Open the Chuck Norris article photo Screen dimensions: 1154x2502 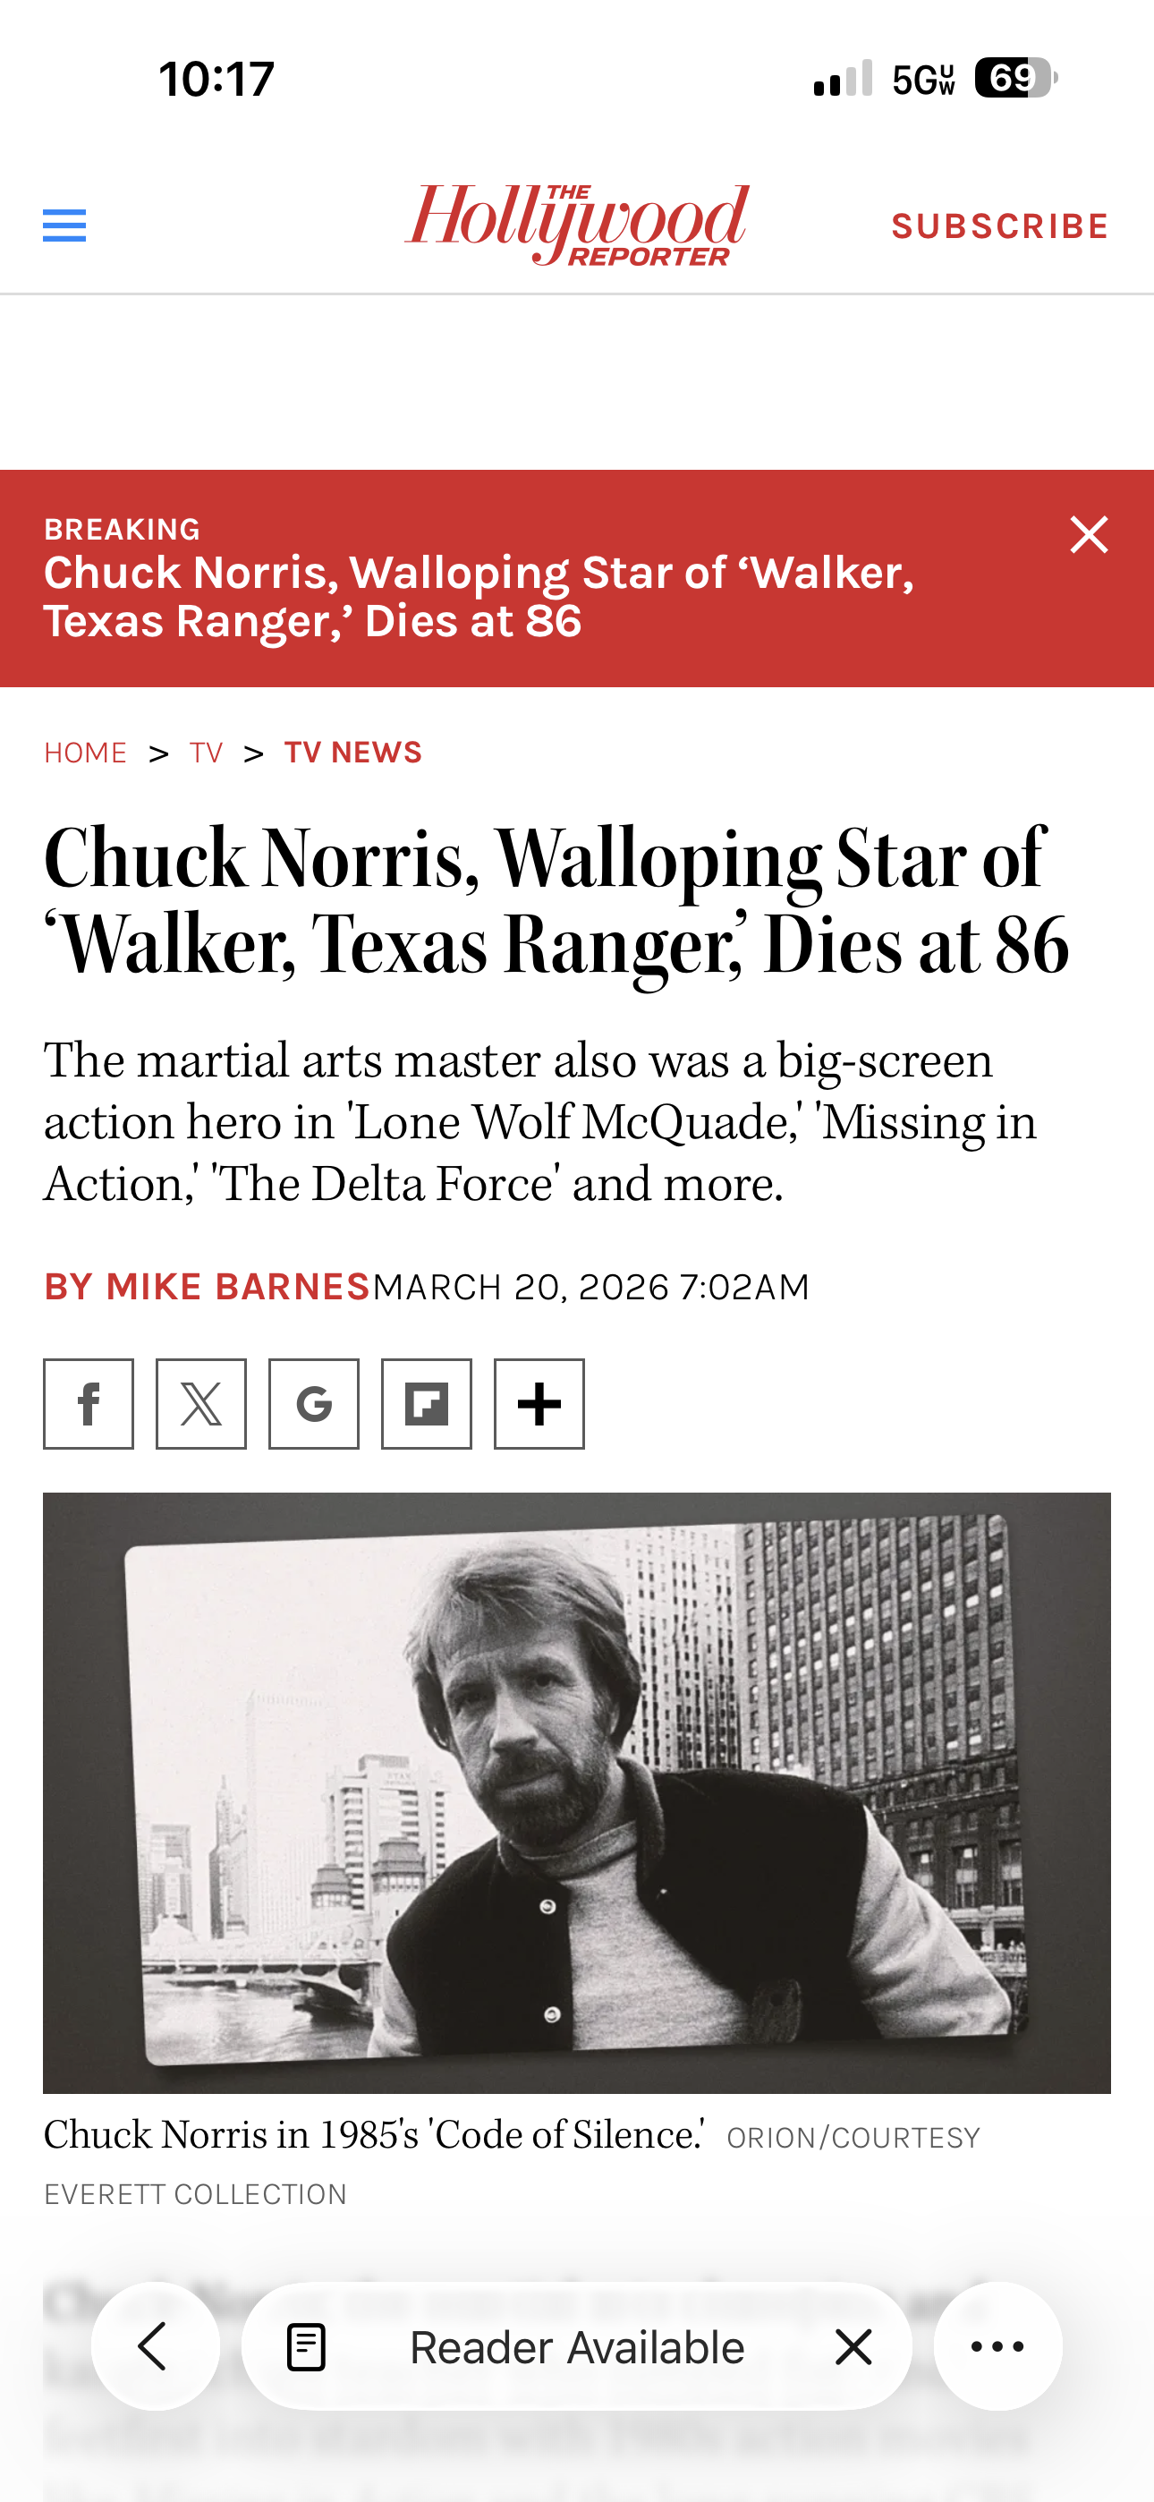click(577, 1792)
